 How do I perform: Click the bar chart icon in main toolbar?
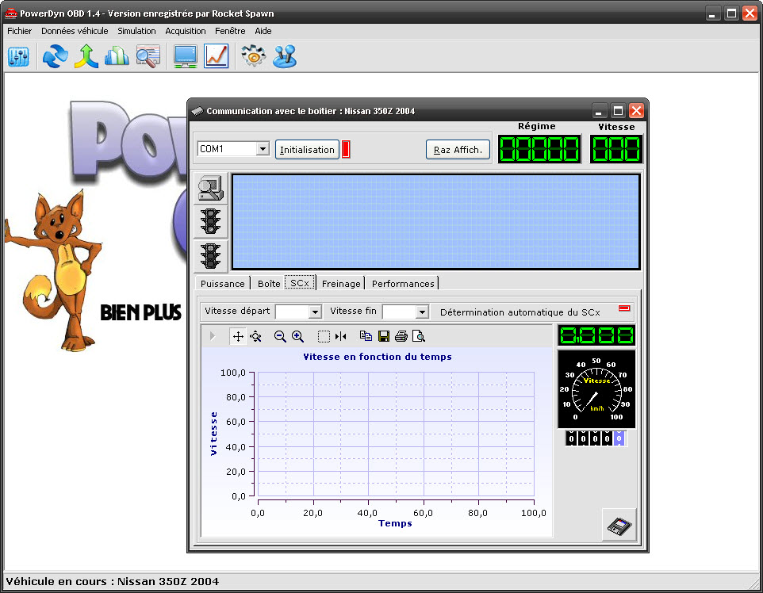point(117,56)
